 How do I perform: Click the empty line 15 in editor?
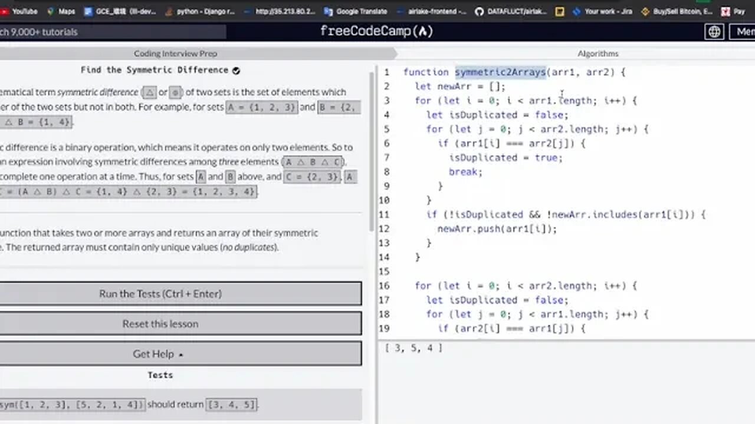566,271
